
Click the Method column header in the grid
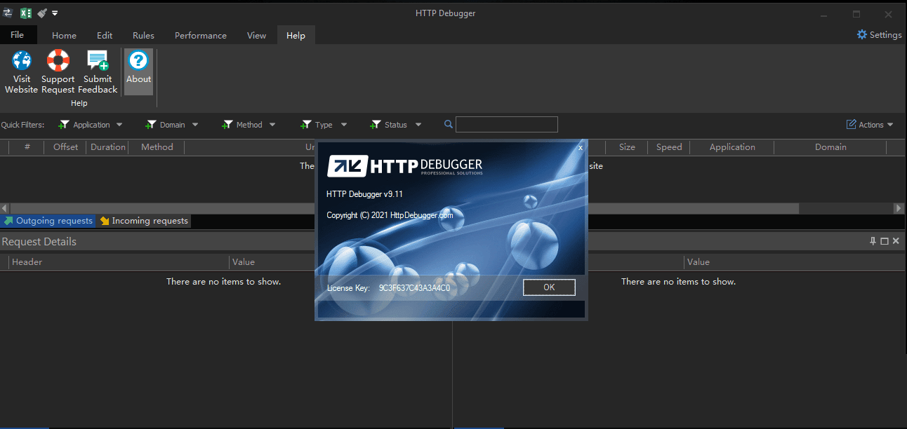tap(157, 147)
